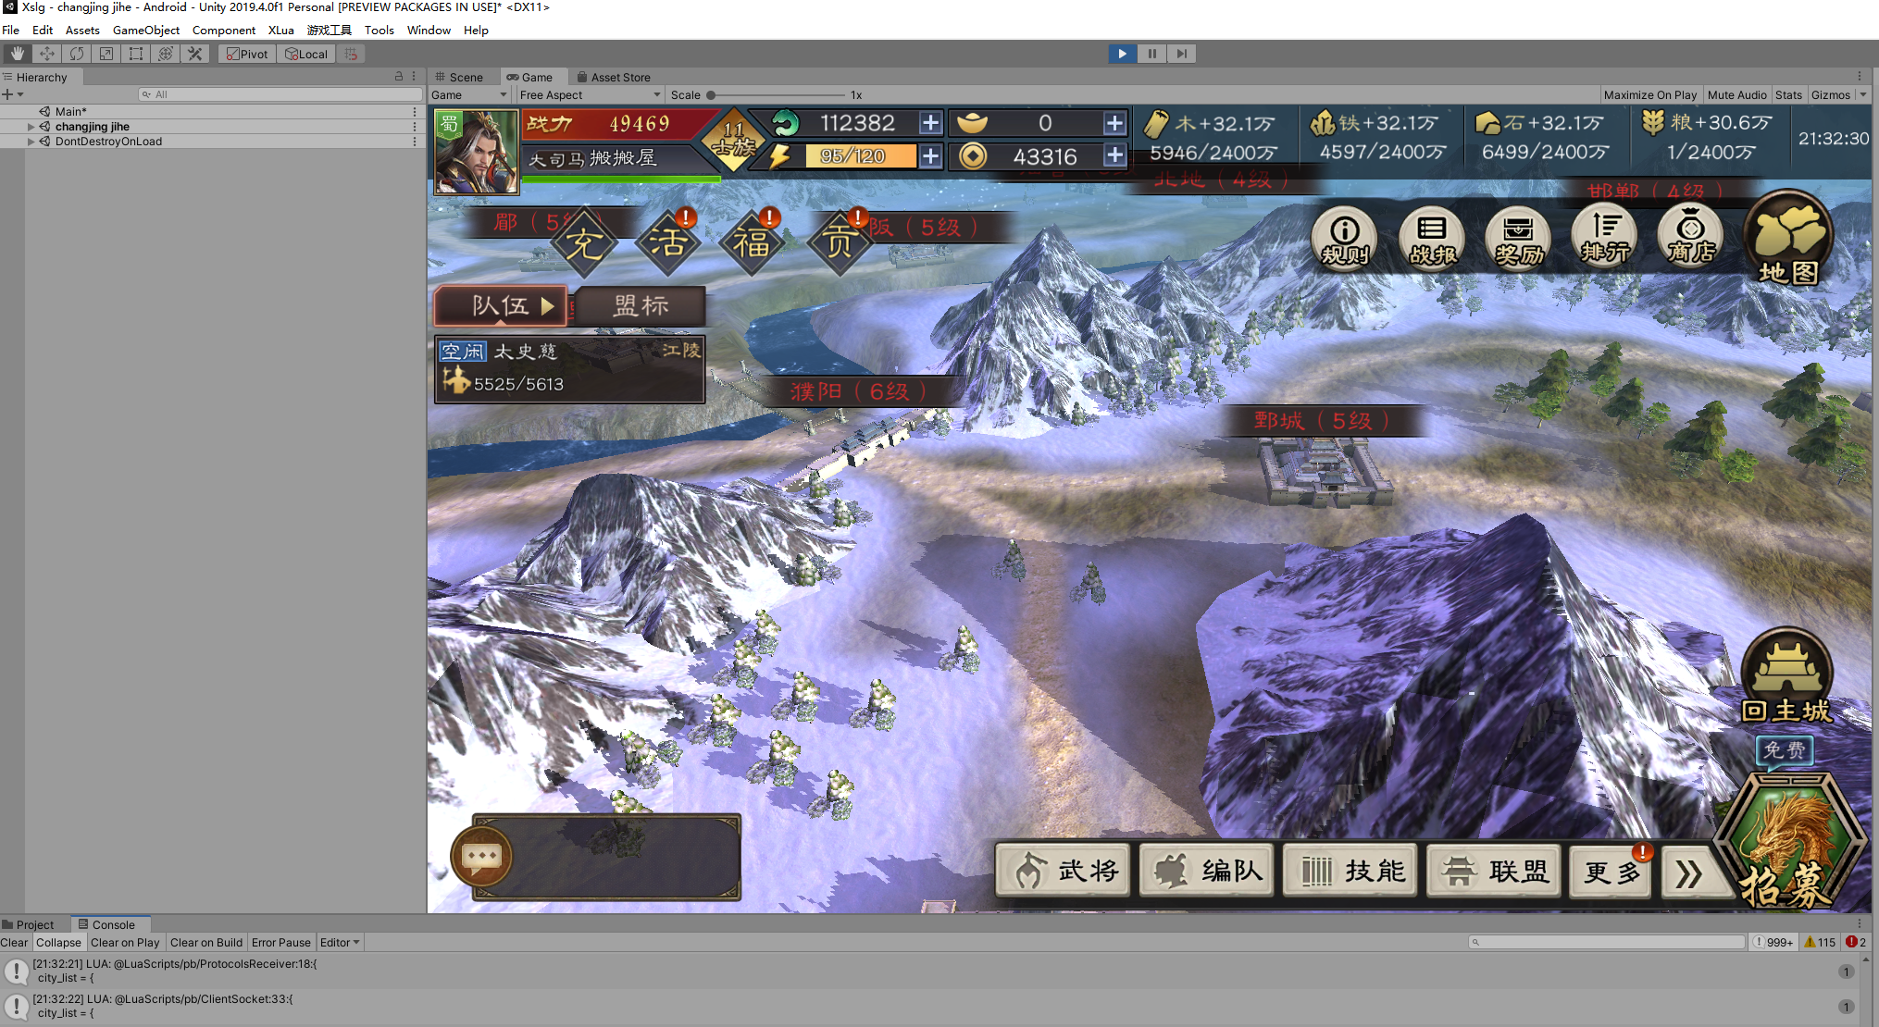Toggle Pivot handle position

247,54
